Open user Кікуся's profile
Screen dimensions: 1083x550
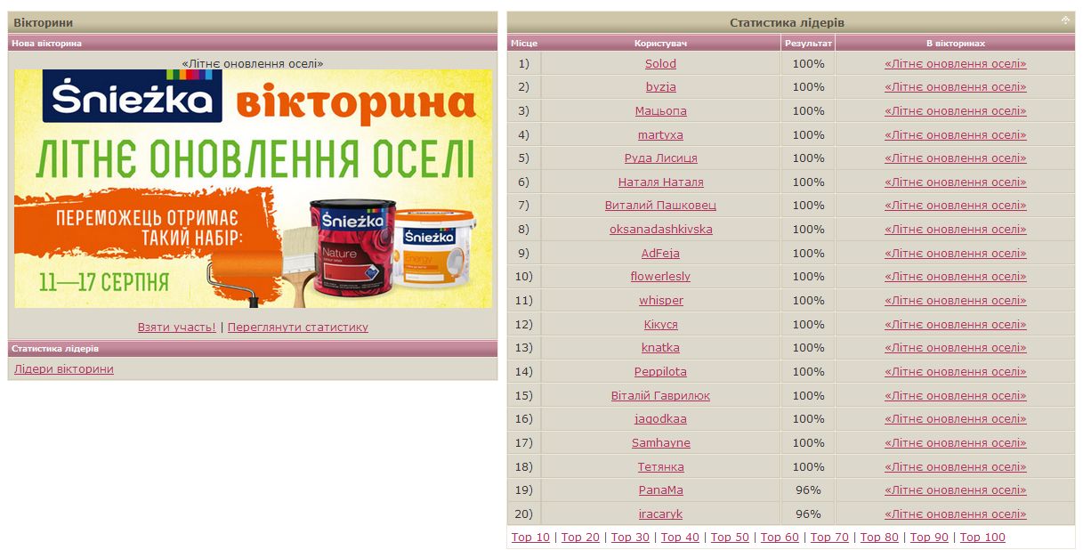[x=660, y=324]
